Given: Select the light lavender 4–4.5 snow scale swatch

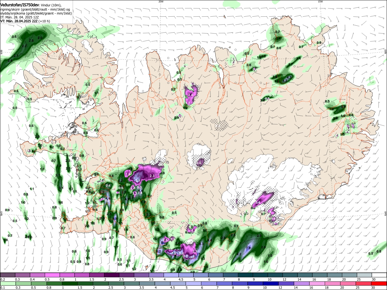Looking at the screenshot, I should point(171,275).
